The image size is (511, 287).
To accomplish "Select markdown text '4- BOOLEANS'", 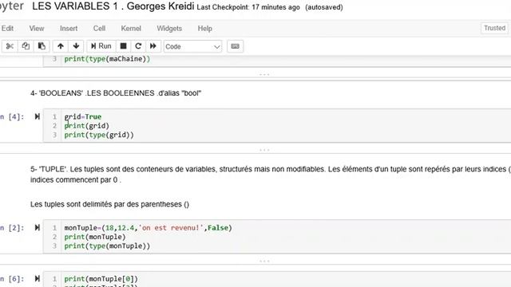I will (x=116, y=93).
